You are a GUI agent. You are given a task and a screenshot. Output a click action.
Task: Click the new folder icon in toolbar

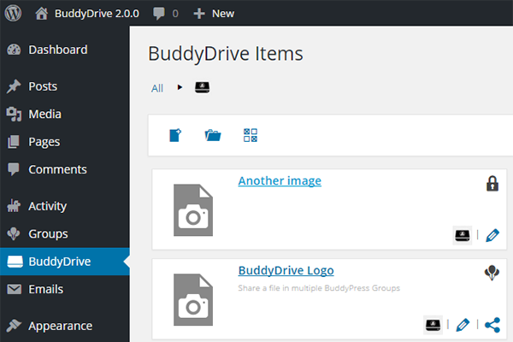(x=213, y=135)
